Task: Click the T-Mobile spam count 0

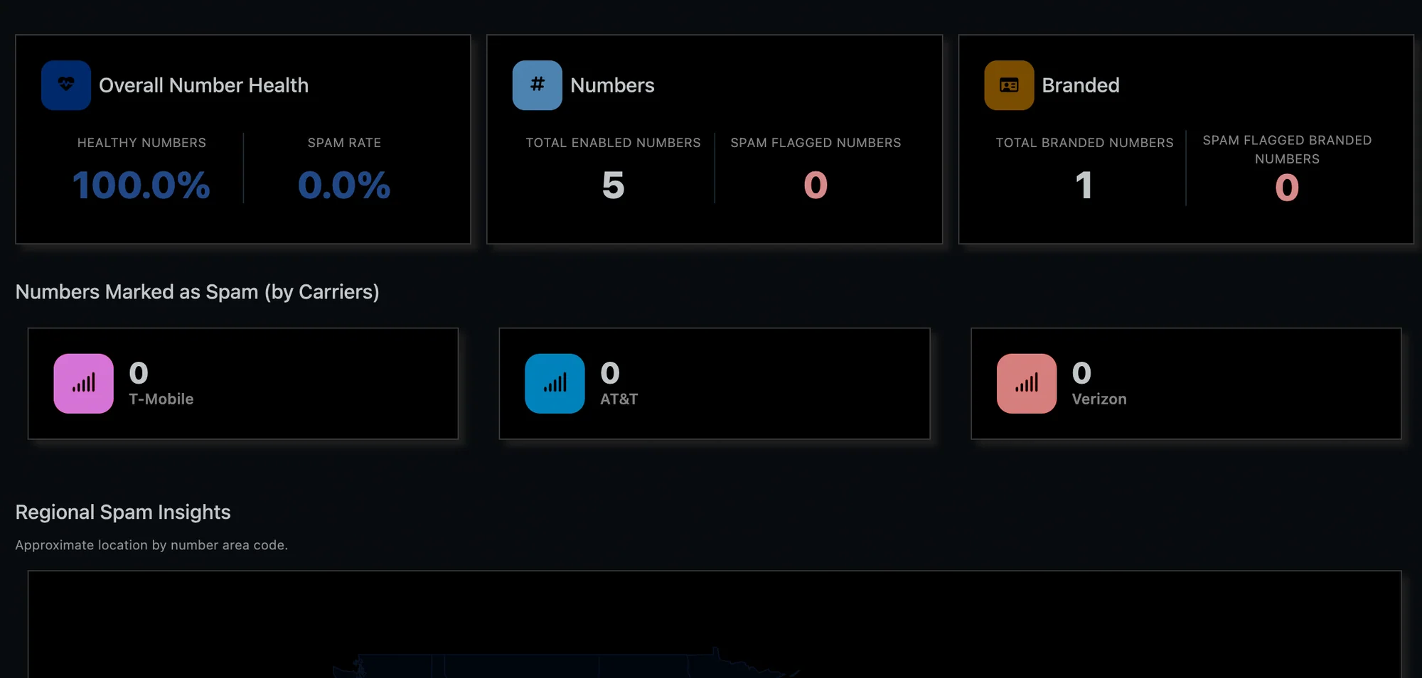Action: tap(139, 373)
